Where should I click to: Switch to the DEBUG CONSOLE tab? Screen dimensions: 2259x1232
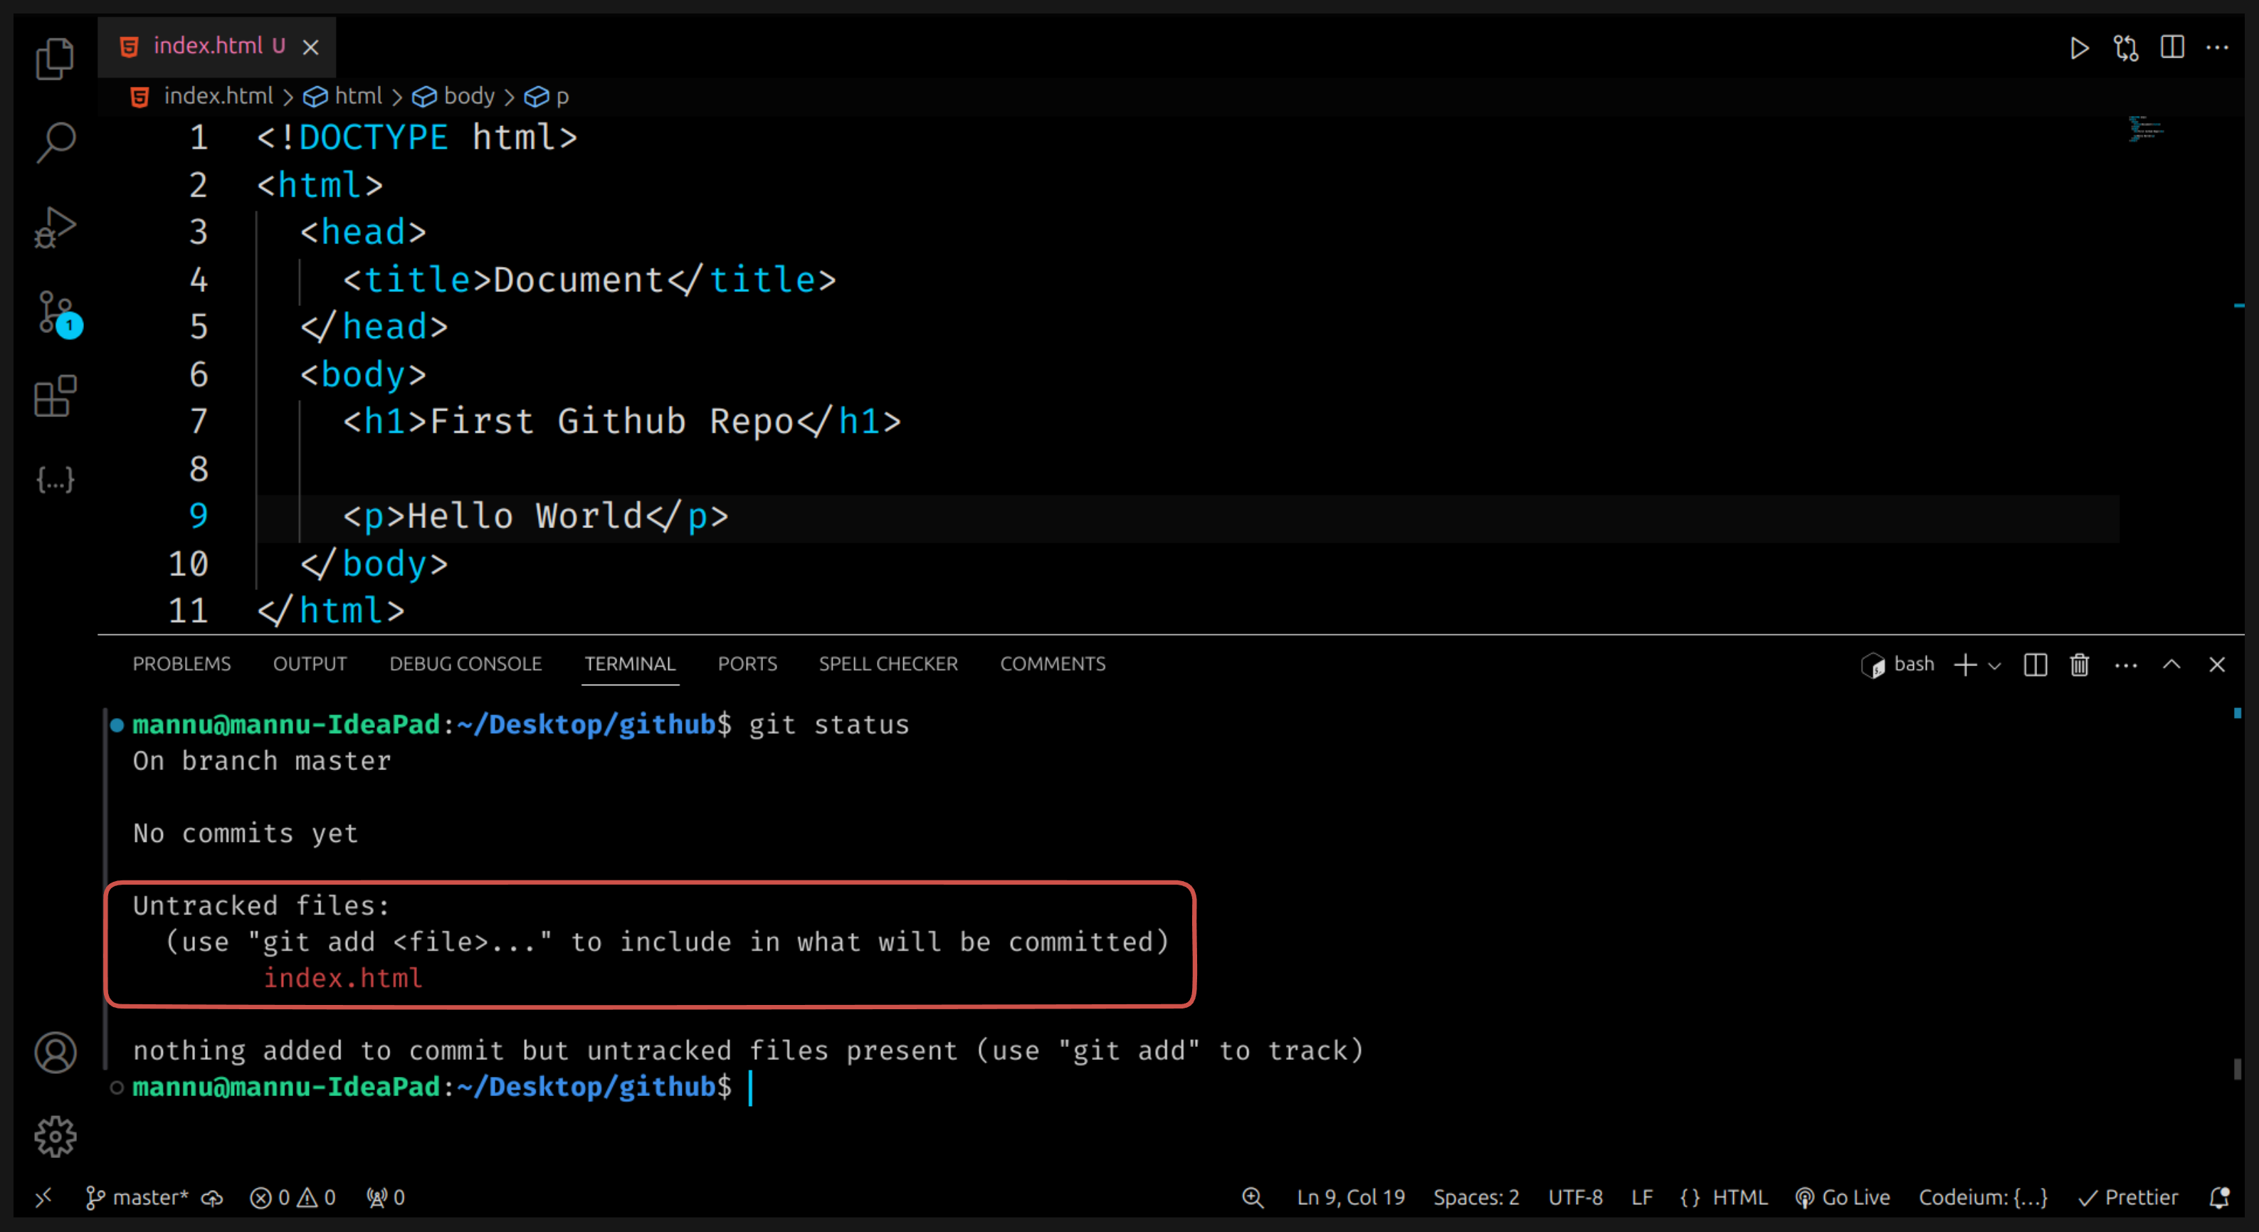465,664
